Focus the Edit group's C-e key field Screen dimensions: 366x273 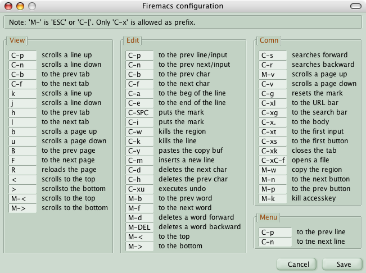[139, 103]
